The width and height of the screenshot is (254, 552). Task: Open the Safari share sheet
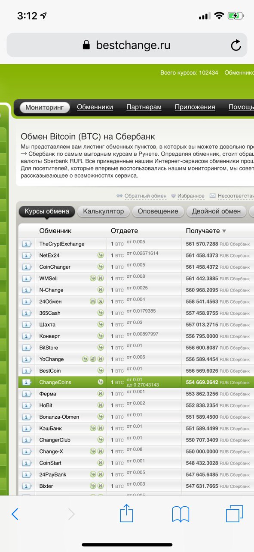click(126, 513)
